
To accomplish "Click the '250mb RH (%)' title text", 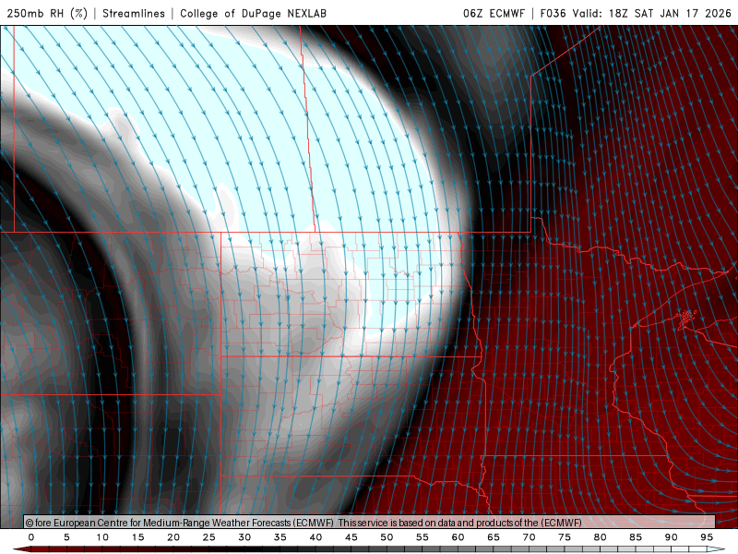I will click(x=47, y=13).
